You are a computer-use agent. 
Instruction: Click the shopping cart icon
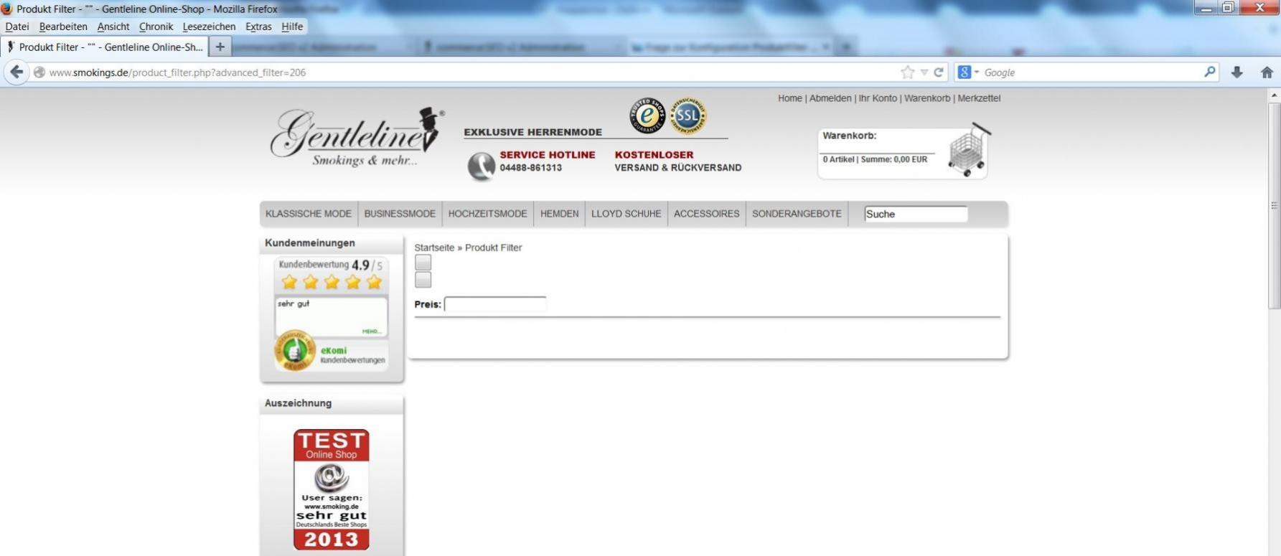tap(967, 151)
